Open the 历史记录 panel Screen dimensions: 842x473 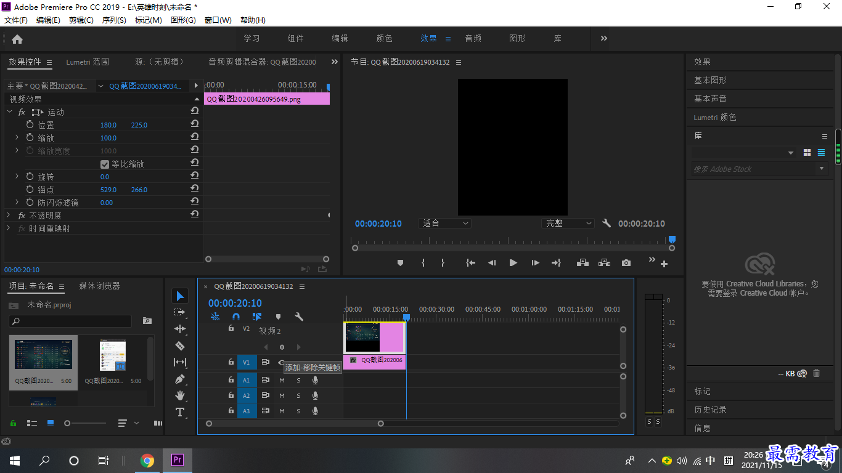coord(710,410)
